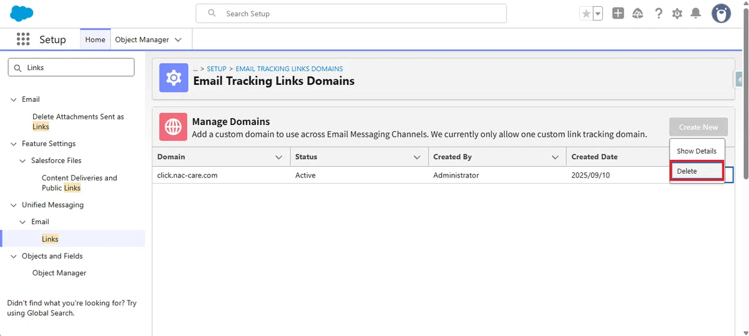Collapse the Unified Messaging tree section

click(14, 205)
